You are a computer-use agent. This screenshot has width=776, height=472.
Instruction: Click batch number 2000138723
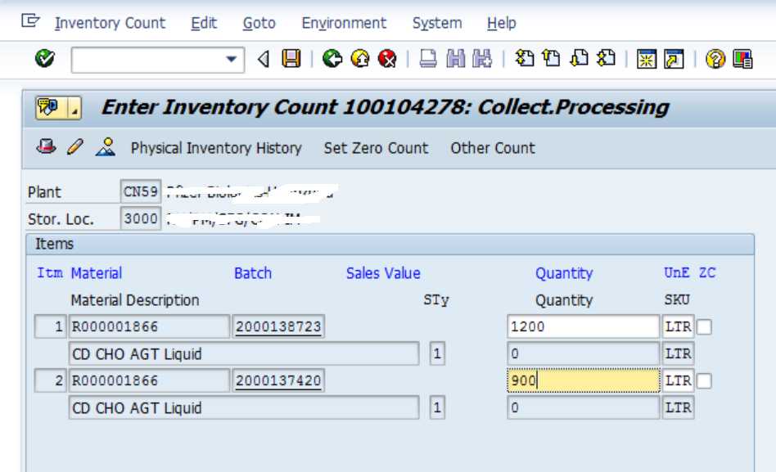pos(278,326)
